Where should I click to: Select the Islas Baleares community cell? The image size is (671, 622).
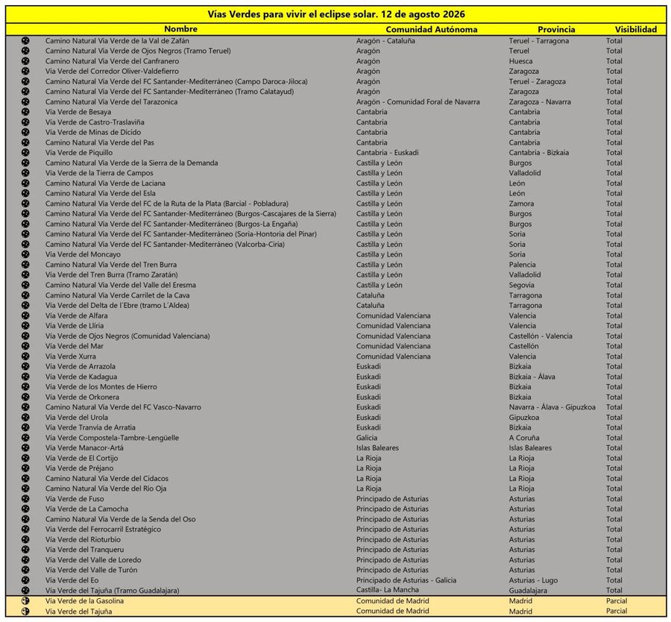[377, 448]
